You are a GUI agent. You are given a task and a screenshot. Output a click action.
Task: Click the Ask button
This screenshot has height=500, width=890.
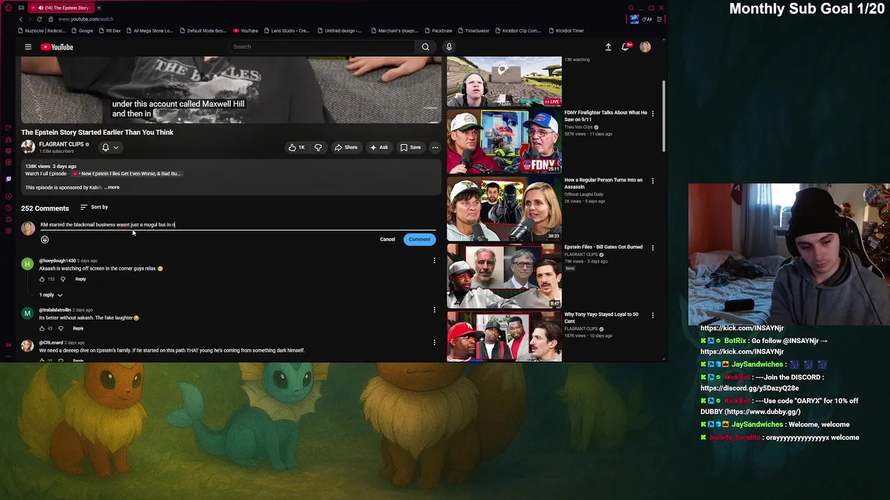click(379, 147)
